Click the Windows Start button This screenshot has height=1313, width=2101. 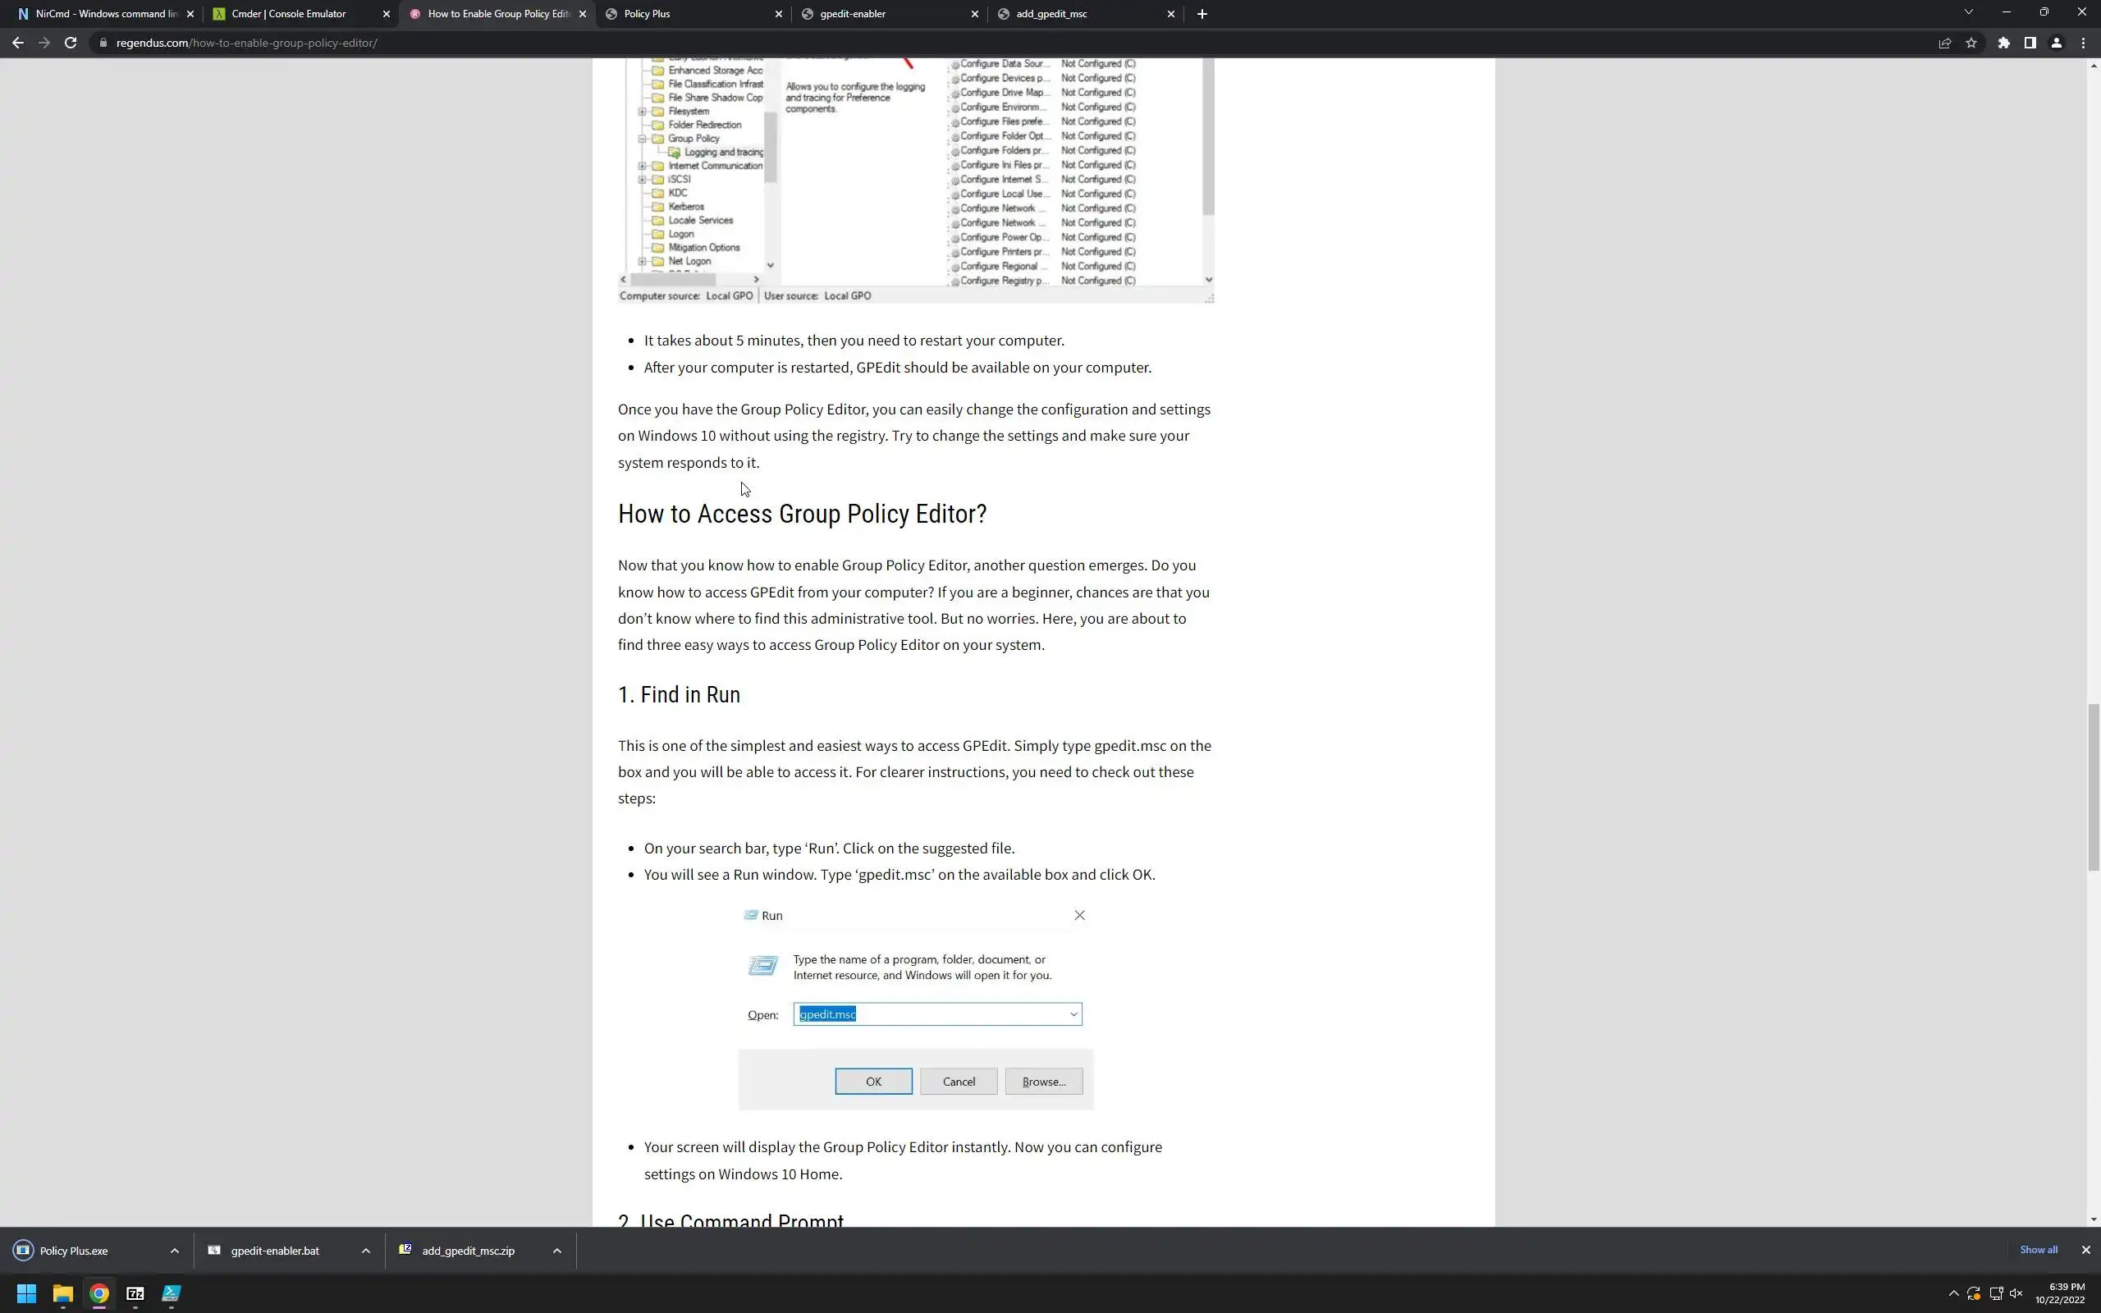26,1293
